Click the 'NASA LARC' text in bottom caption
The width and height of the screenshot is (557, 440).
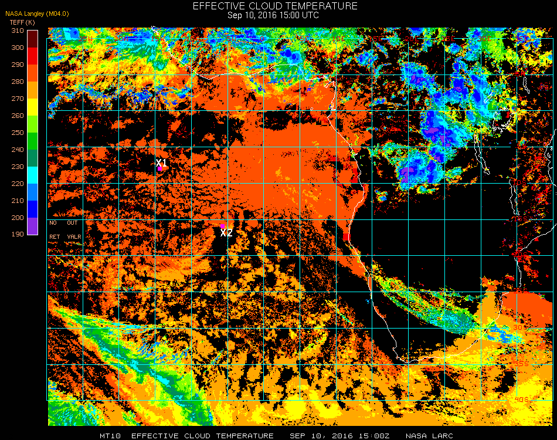click(429, 436)
